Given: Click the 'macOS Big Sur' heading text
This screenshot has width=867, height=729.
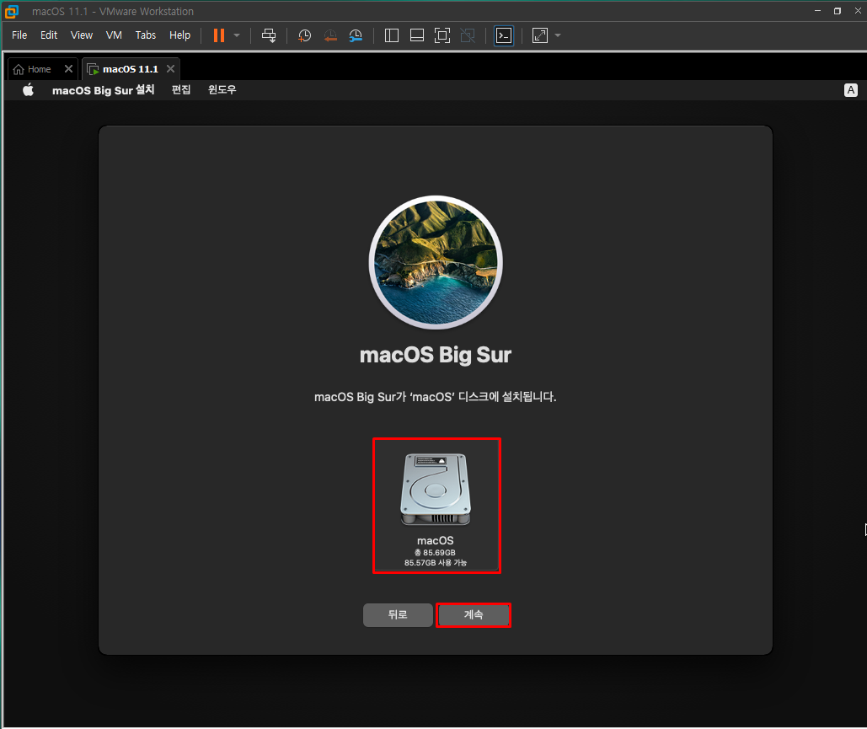Looking at the screenshot, I should pyautogui.click(x=435, y=355).
